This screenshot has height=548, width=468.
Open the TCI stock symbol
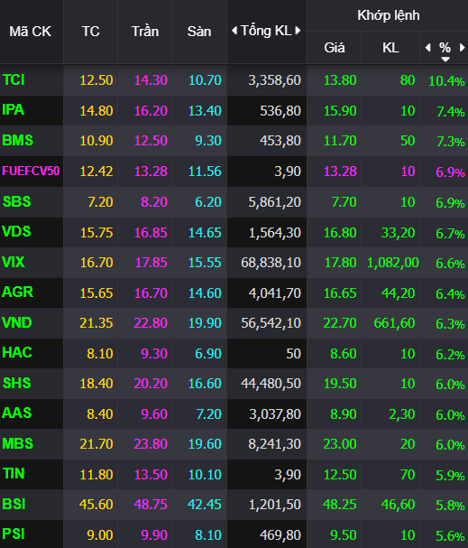(x=14, y=80)
